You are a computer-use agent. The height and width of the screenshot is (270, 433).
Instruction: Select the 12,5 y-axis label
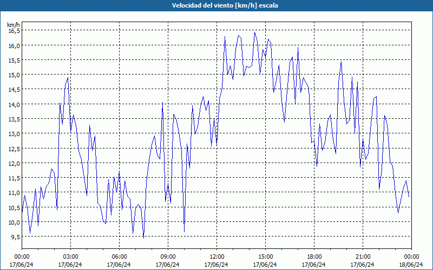(14, 148)
